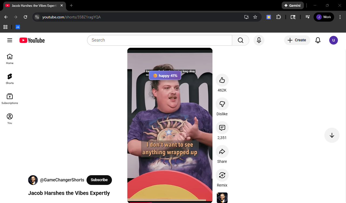Start a voice search with the microphone
The image size is (346, 203).
tap(259, 40)
